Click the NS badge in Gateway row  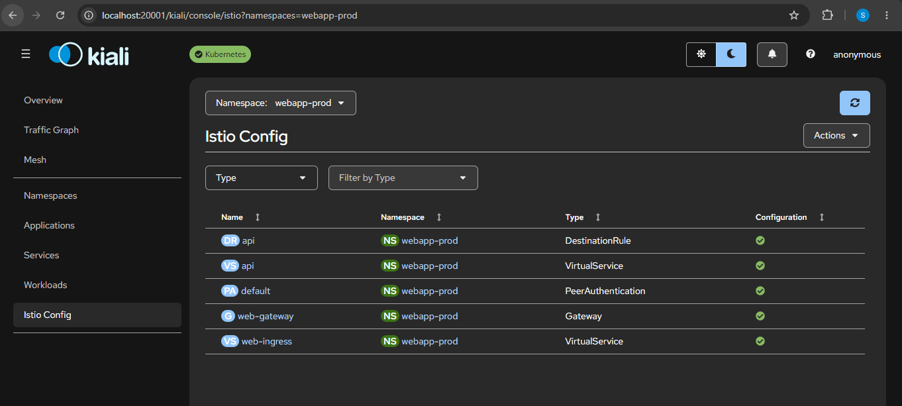(389, 316)
